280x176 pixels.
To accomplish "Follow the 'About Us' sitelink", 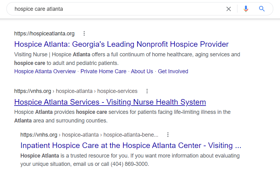I will 142,71.
